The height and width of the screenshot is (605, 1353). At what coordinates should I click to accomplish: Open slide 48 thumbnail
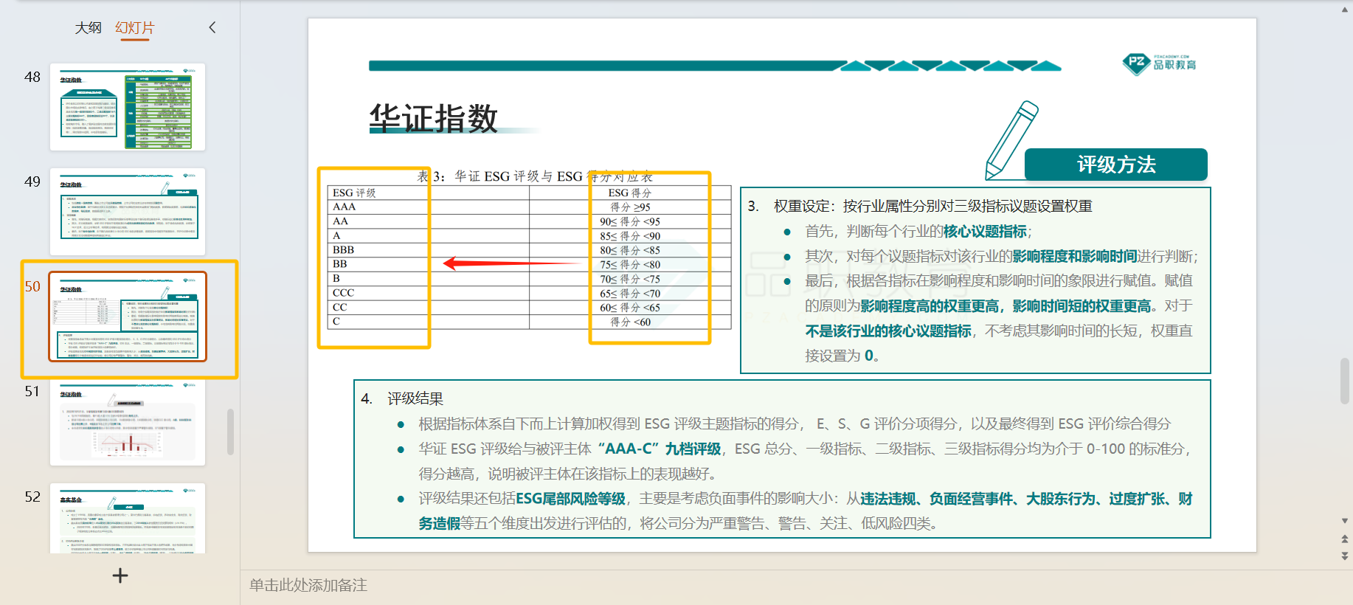tap(128, 107)
